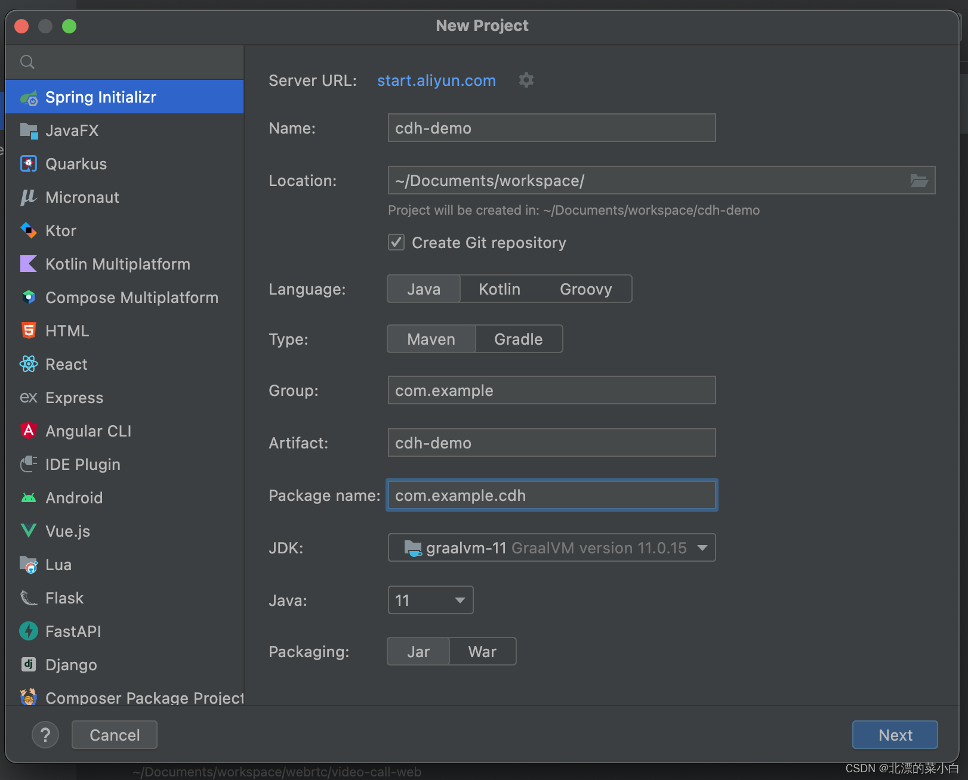968x780 pixels.
Task: Click the FastAPI lightning icon
Action: (x=29, y=631)
